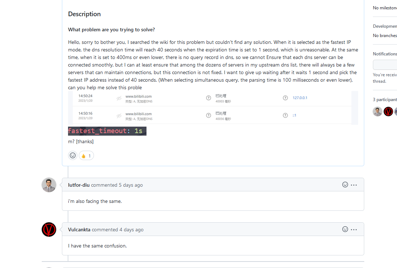Click the 127.0.0.1 address in screenshot

[x=300, y=98]
